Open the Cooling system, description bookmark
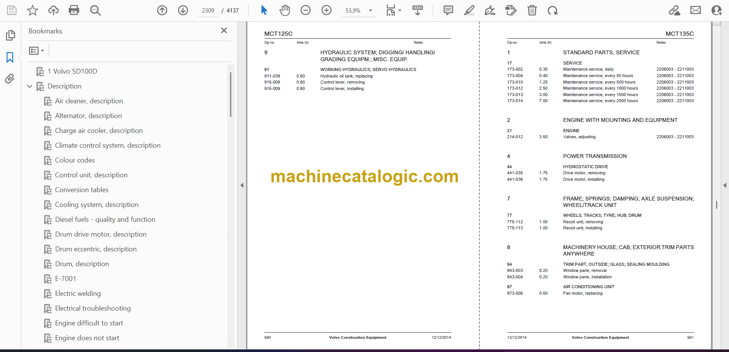The width and height of the screenshot is (729, 352). 96,205
